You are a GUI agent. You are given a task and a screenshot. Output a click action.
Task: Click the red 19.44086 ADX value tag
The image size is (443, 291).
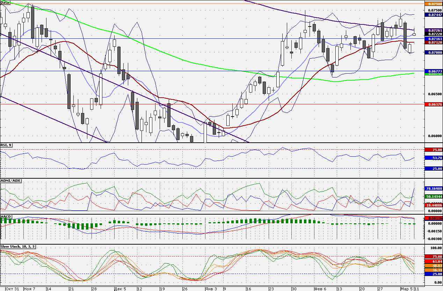point(434,206)
